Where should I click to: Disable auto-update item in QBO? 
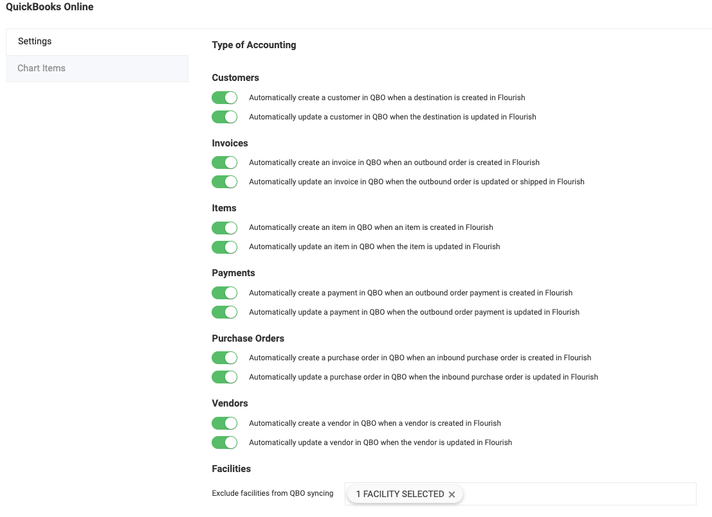pos(224,247)
